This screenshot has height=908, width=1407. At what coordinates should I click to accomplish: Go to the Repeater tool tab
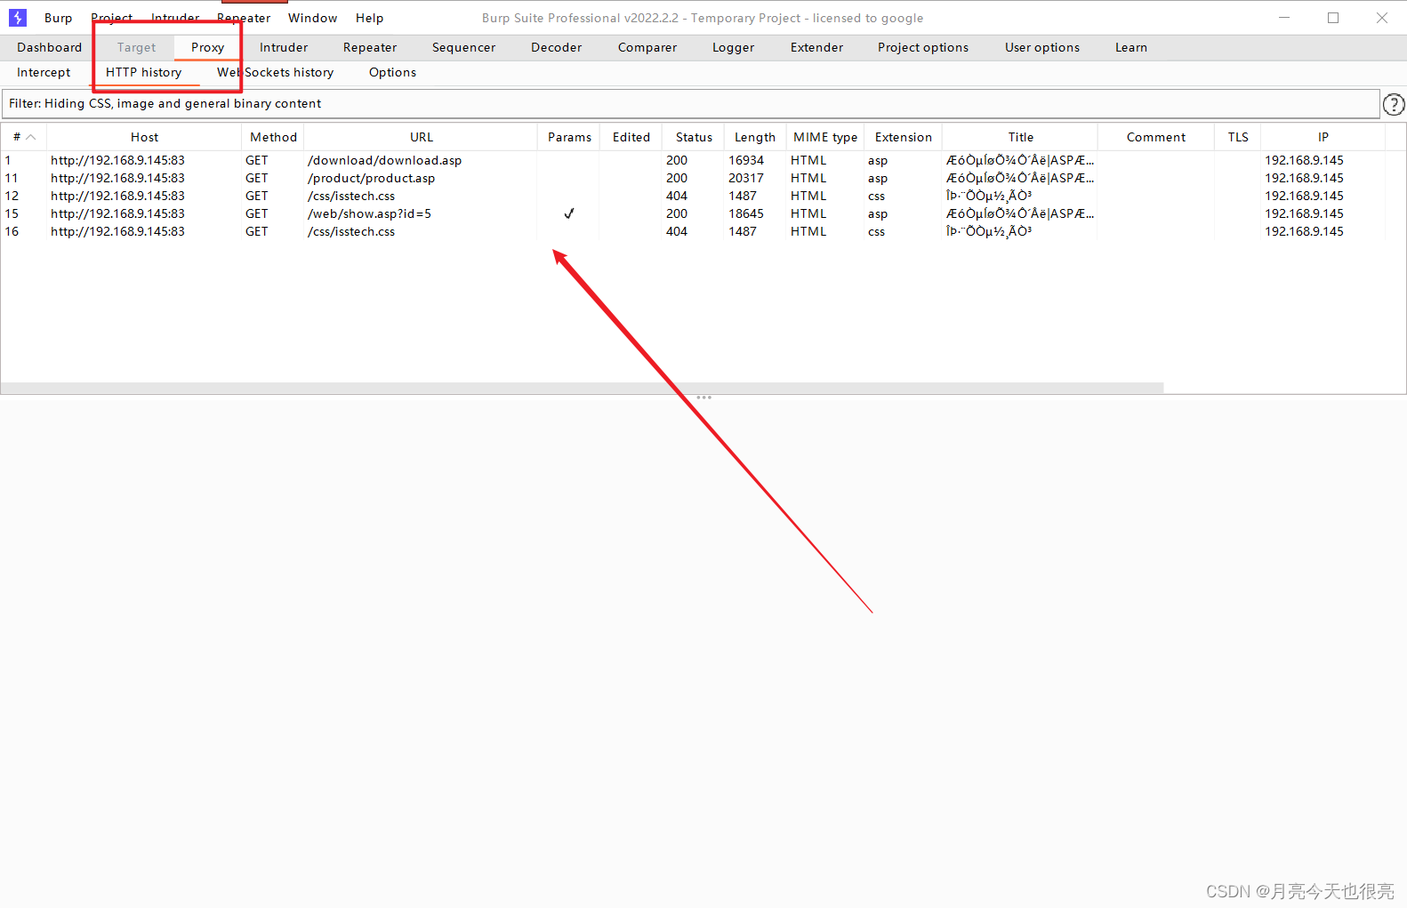pos(370,47)
